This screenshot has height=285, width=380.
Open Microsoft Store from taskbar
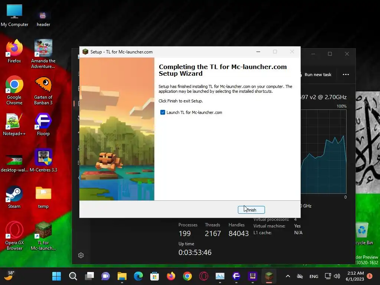pos(154,276)
